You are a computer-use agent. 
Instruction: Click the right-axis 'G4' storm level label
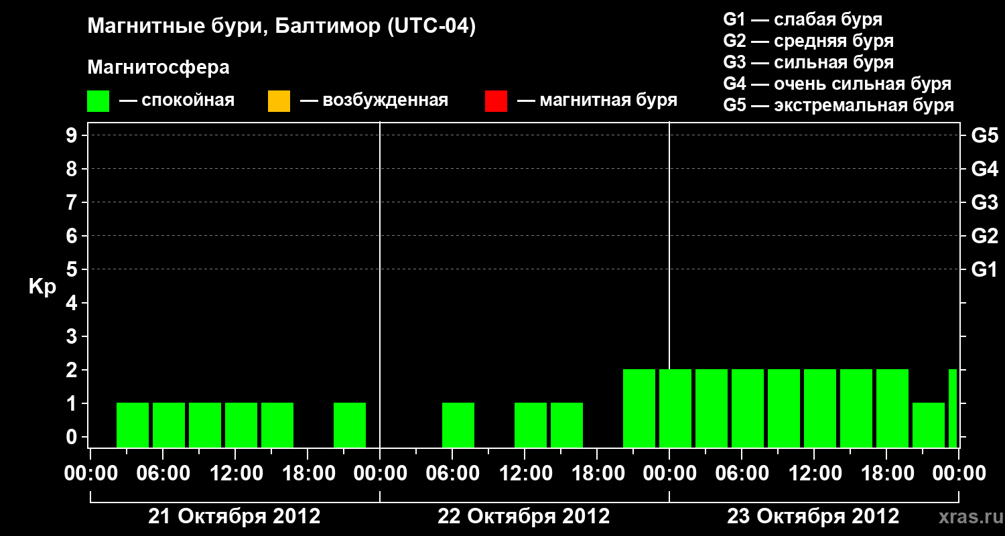coord(984,169)
